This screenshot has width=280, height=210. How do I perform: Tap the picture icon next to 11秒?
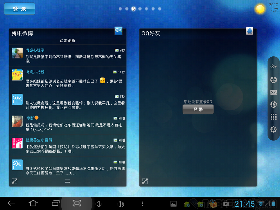click(114, 72)
